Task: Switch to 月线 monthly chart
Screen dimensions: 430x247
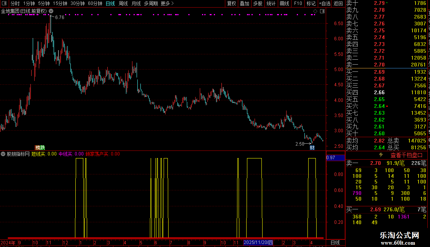Action: coord(136,3)
